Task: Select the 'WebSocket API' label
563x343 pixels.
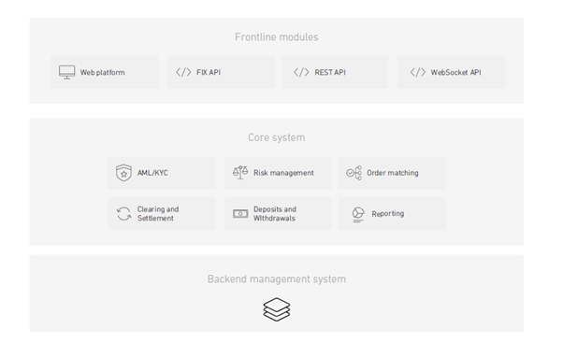Action: tap(456, 73)
